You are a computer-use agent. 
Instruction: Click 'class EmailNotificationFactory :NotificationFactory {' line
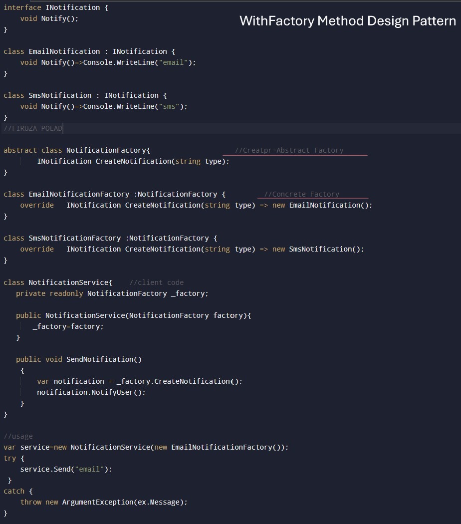pyautogui.click(x=115, y=194)
